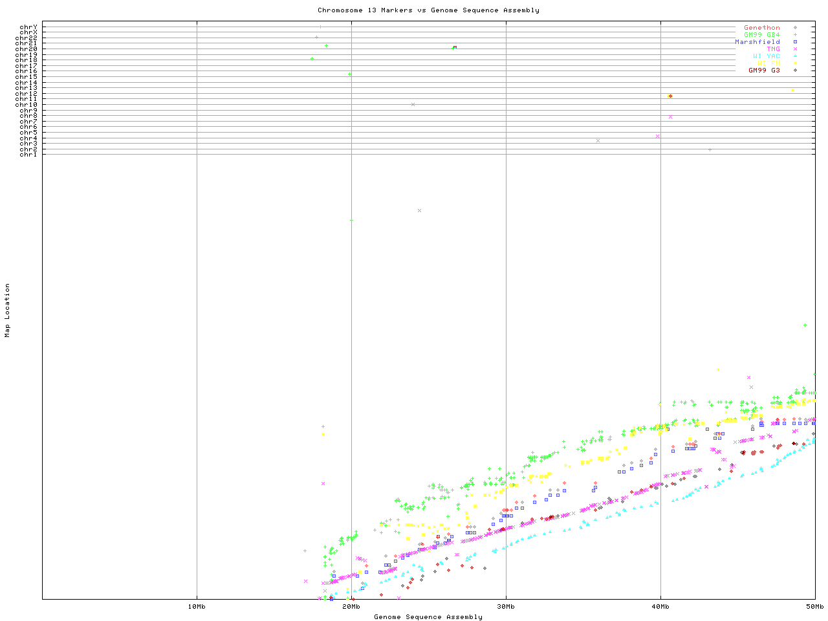This screenshot has height=621, width=828.
Task: Click the Genethon diamond marker in the legend
Action: [795, 28]
